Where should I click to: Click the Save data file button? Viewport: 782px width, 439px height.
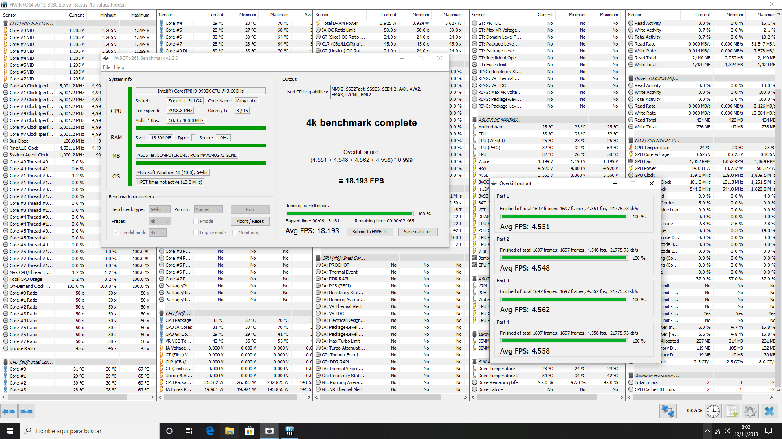[417, 232]
